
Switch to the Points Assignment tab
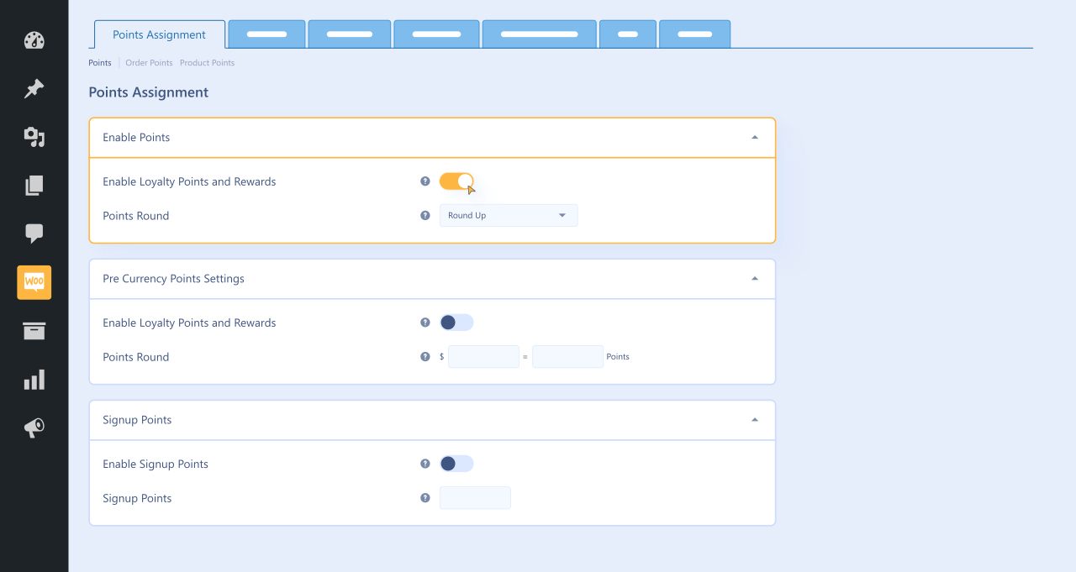[x=159, y=34]
